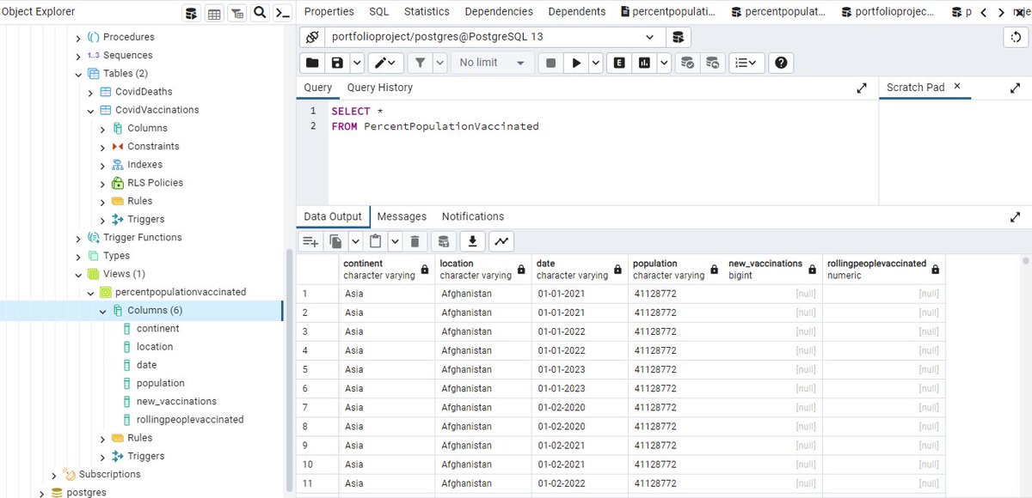This screenshot has width=1032, height=498.
Task: Click the Save file icon
Action: point(337,63)
